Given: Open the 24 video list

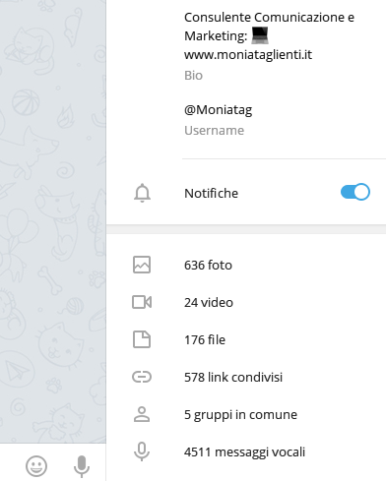Looking at the screenshot, I should click(246, 302).
